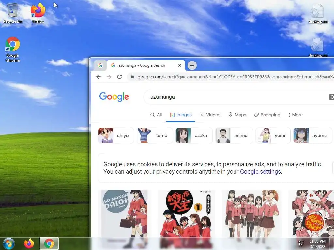This screenshot has height=250, width=334.
Task: Open the clock showing 11:08 PM
Action: click(x=317, y=244)
